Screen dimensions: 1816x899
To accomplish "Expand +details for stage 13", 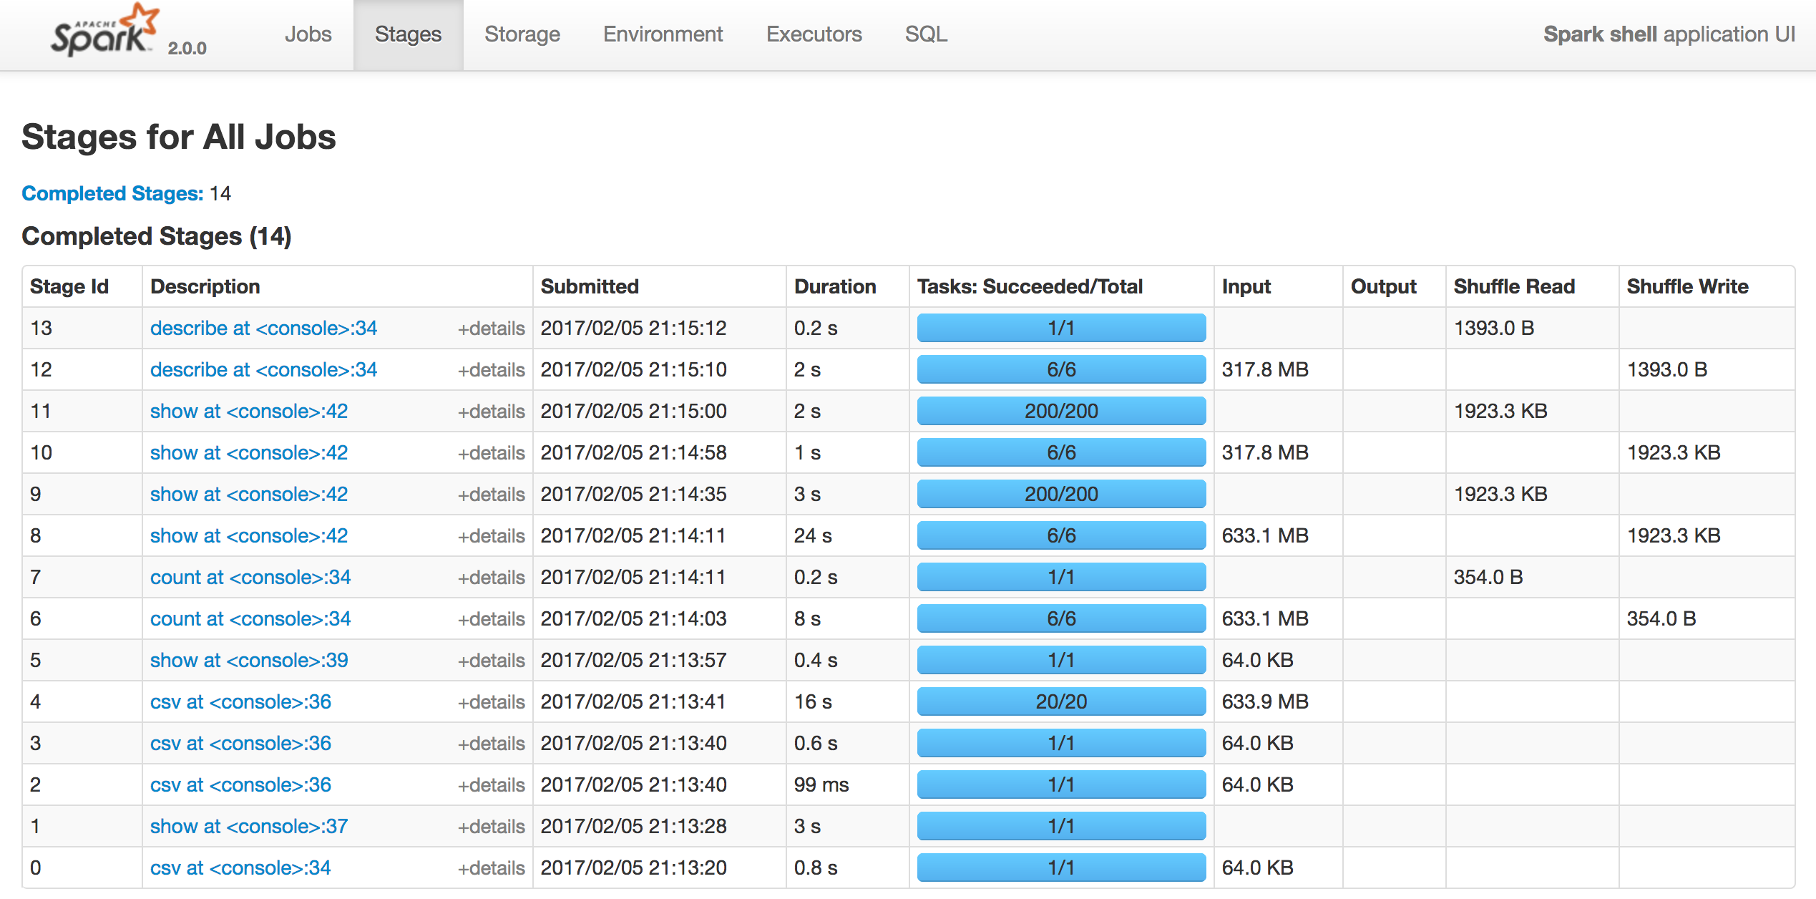I will 492,329.
